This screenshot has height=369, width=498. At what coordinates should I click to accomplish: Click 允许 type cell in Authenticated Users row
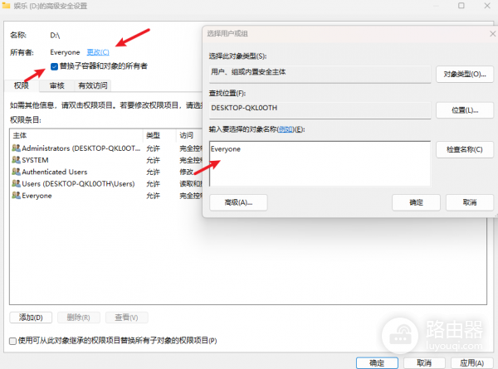[x=153, y=172]
